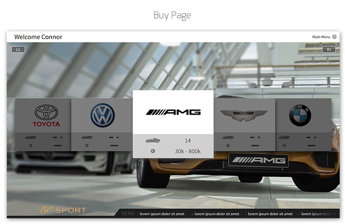Click the car count number 14
This screenshot has height=224, width=345.
point(188,141)
